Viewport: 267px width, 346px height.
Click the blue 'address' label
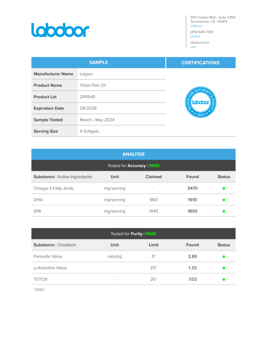coord(196,26)
